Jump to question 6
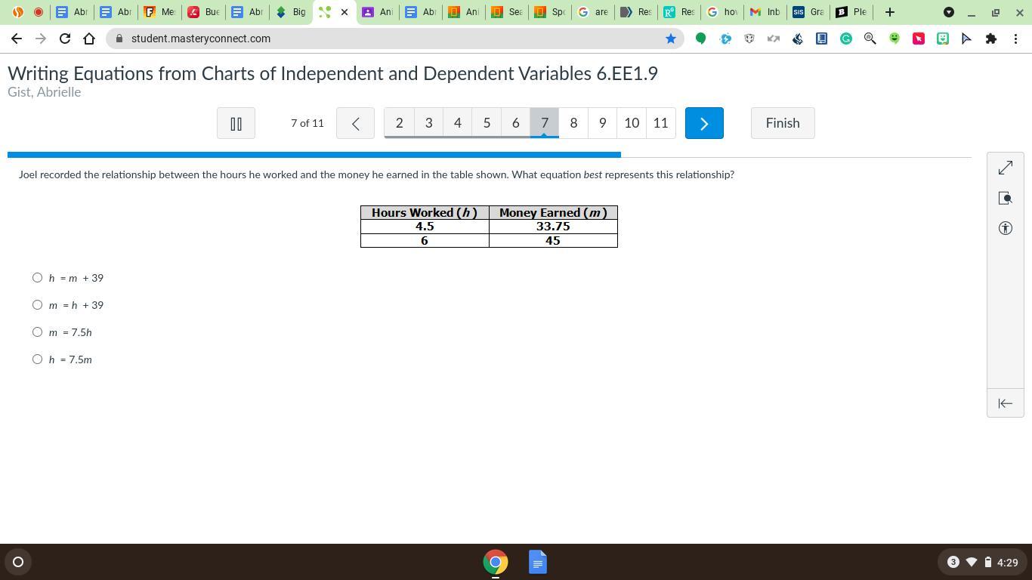The height and width of the screenshot is (580, 1032). pyautogui.click(x=515, y=123)
